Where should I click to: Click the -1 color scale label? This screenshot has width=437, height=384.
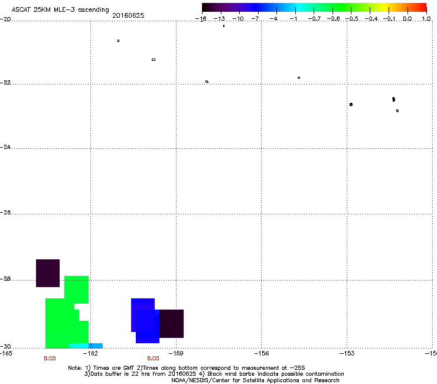[x=293, y=19]
